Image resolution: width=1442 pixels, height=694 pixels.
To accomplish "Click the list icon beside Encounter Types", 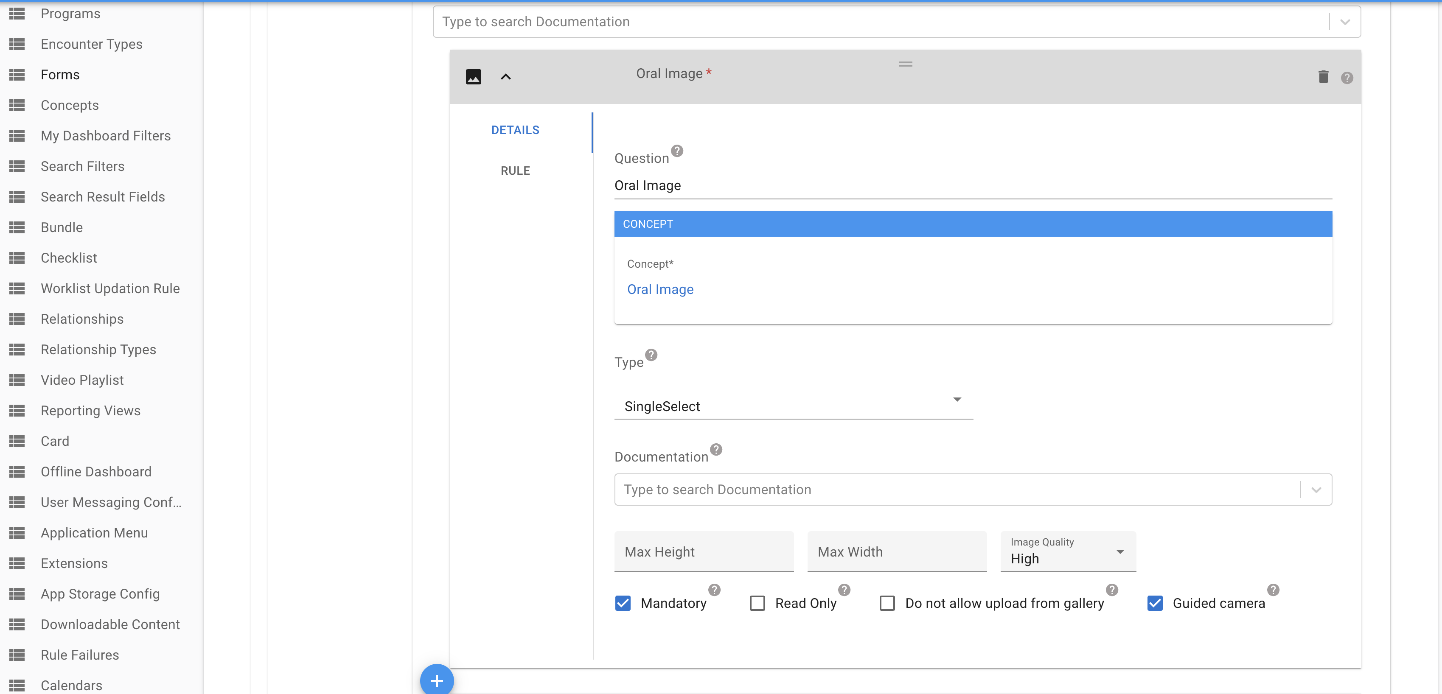I will [17, 44].
